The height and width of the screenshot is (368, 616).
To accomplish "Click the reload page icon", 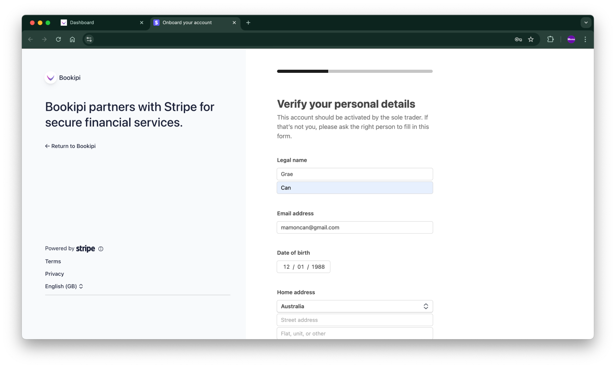I will coord(58,39).
